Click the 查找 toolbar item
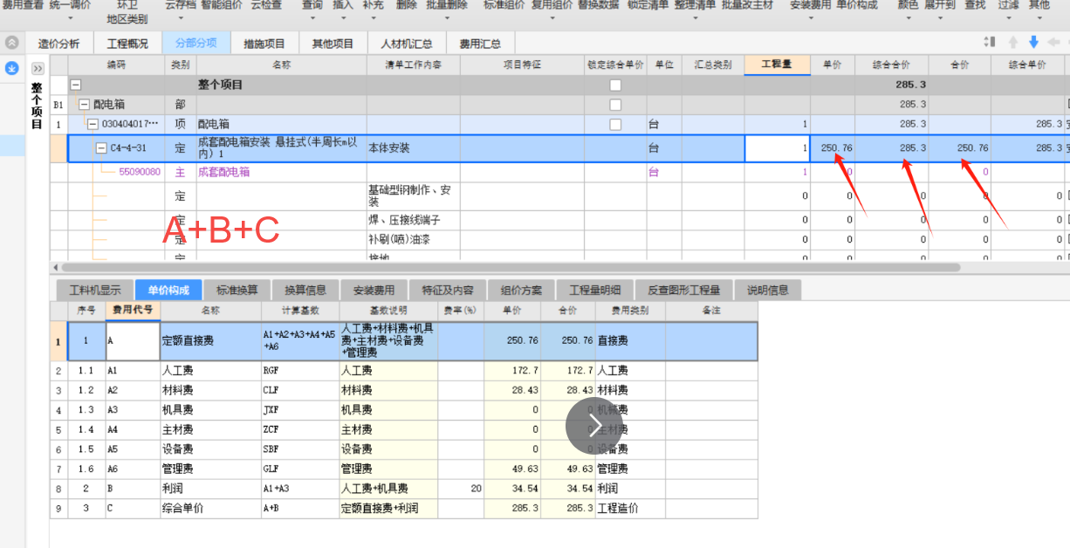 (975, 4)
